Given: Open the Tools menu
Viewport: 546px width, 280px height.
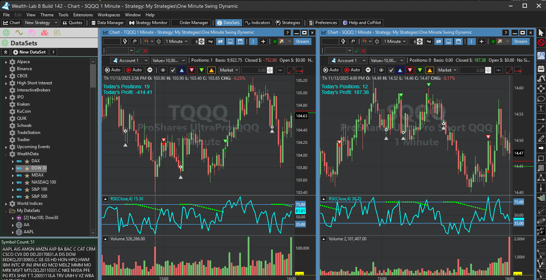Looking at the screenshot, I should 63,15.
